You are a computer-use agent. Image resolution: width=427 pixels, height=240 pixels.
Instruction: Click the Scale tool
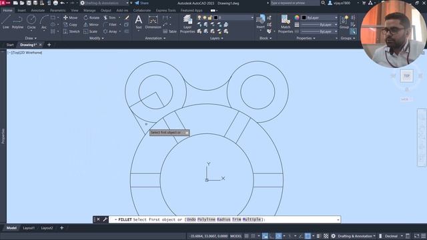[x=91, y=31]
